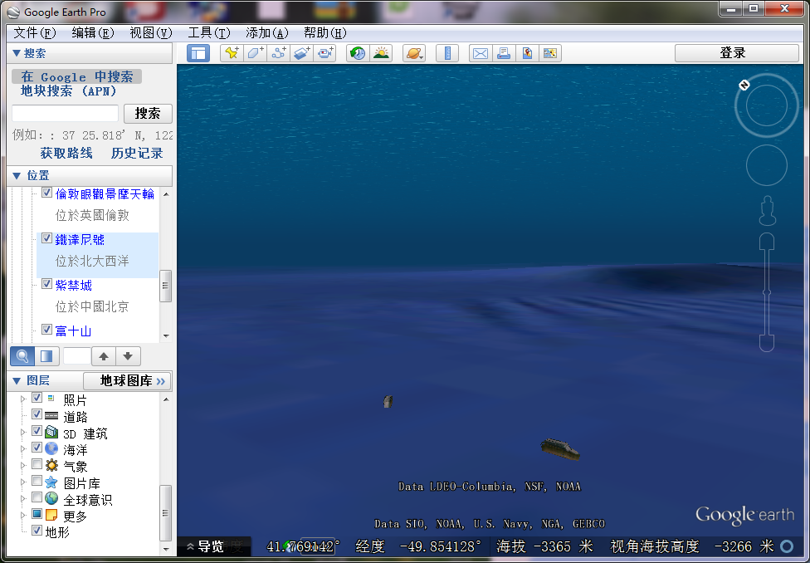Collapse the 图层 panel
Viewport: 810px width, 563px height.
pyautogui.click(x=16, y=381)
